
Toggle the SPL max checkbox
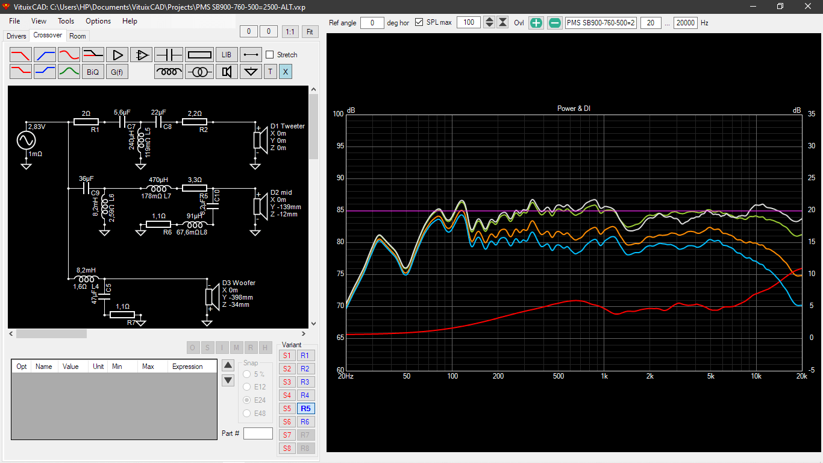(x=419, y=22)
